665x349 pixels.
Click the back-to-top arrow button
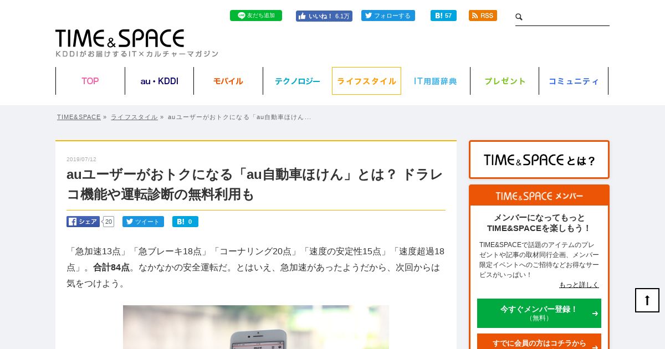[647, 300]
